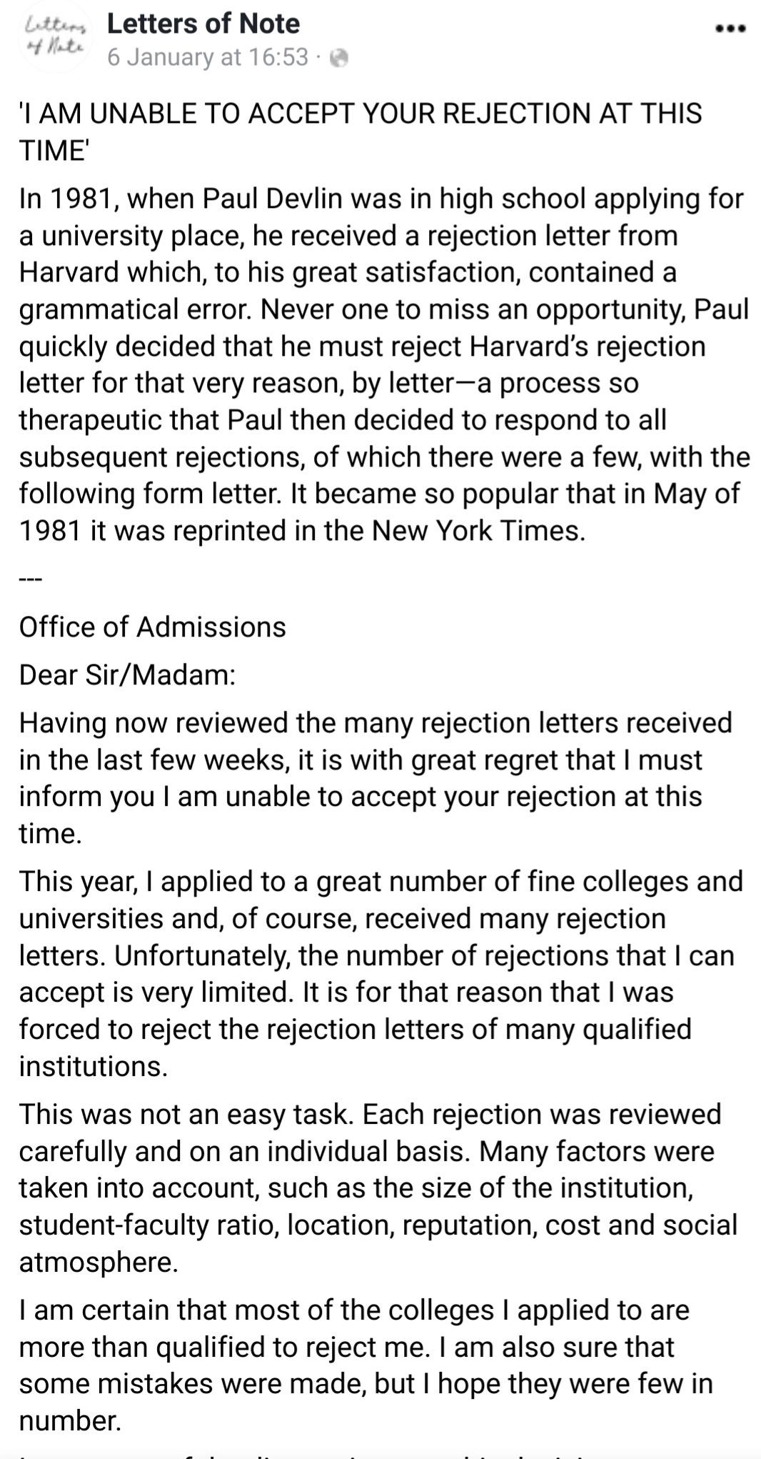Viewport: 761px width, 1459px height.
Task: Open the Letters of Note profile picture
Action: tap(55, 39)
